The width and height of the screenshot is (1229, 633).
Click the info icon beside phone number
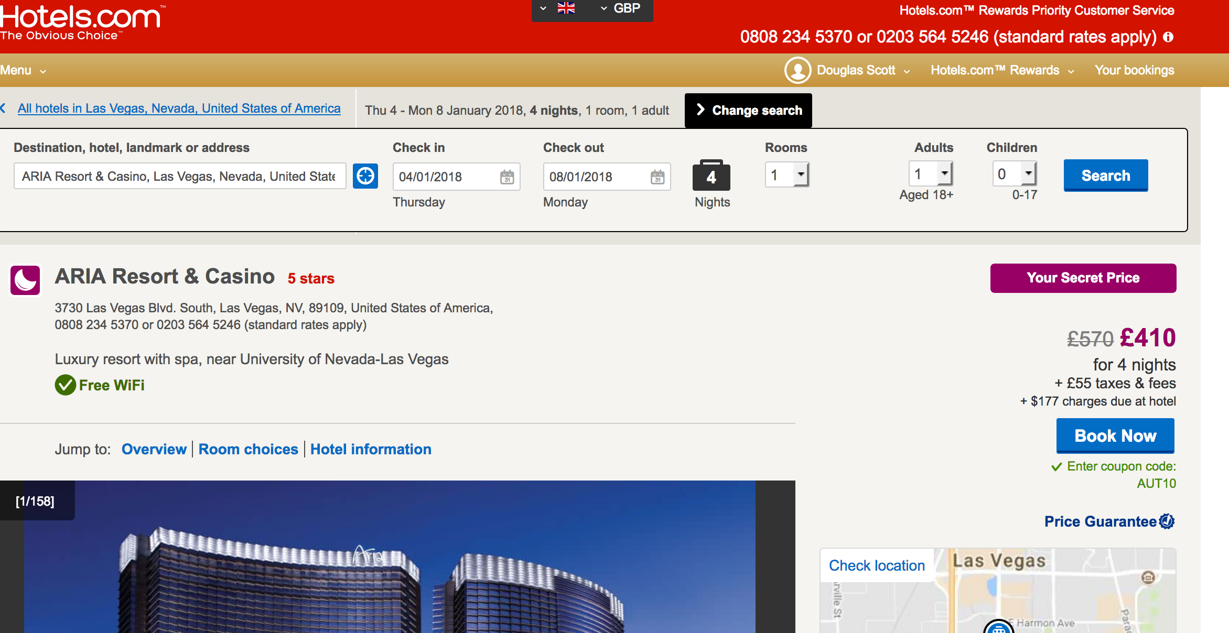[1168, 37]
